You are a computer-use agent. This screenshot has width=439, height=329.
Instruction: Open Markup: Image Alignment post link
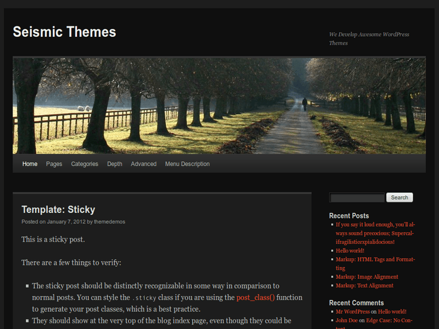tap(367, 277)
